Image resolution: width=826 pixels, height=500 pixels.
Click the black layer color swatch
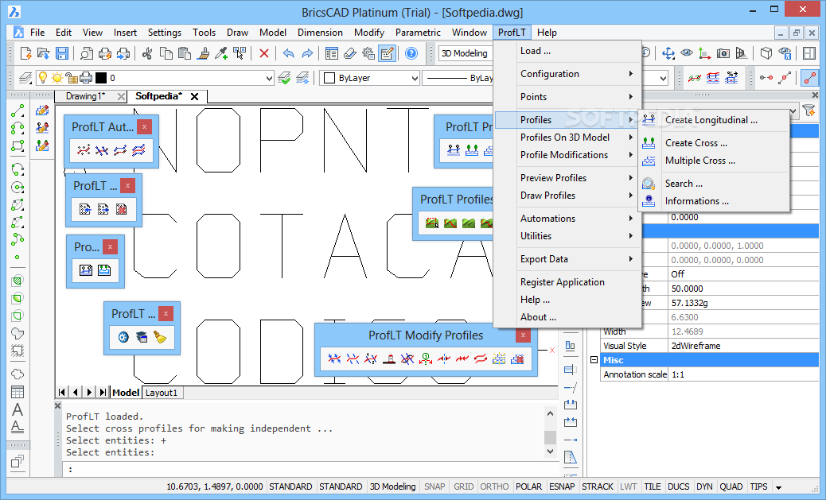point(101,78)
